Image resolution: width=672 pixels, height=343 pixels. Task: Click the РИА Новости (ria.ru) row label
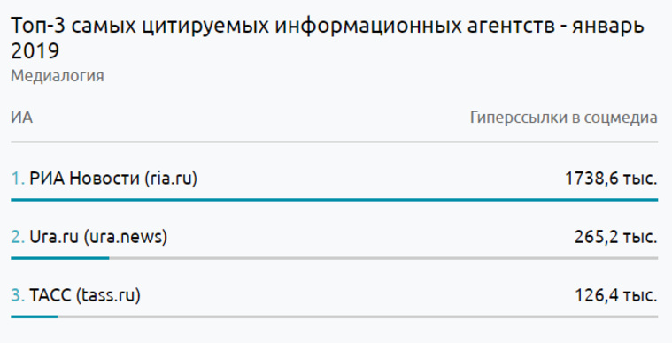113,179
